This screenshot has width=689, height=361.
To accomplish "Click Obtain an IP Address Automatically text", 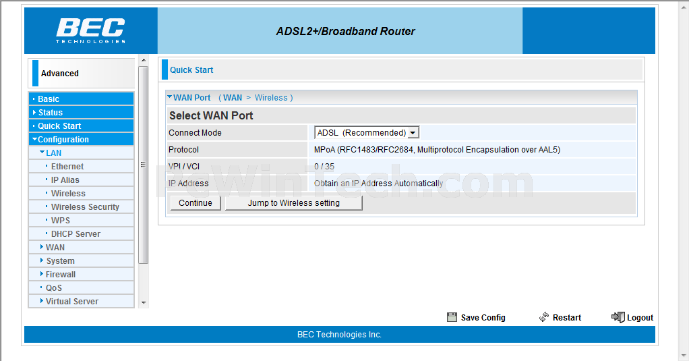I will (x=379, y=184).
